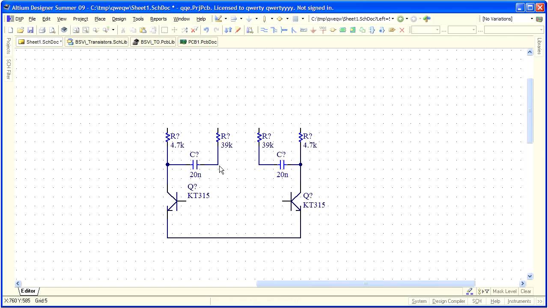Place a No ERC red X marker
The image size is (548, 308).
(402, 30)
